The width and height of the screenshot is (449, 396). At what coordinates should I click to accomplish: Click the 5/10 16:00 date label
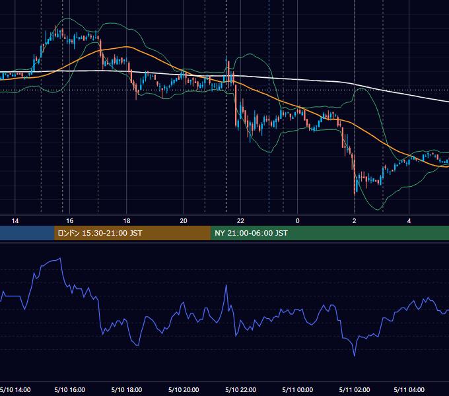[69, 389]
